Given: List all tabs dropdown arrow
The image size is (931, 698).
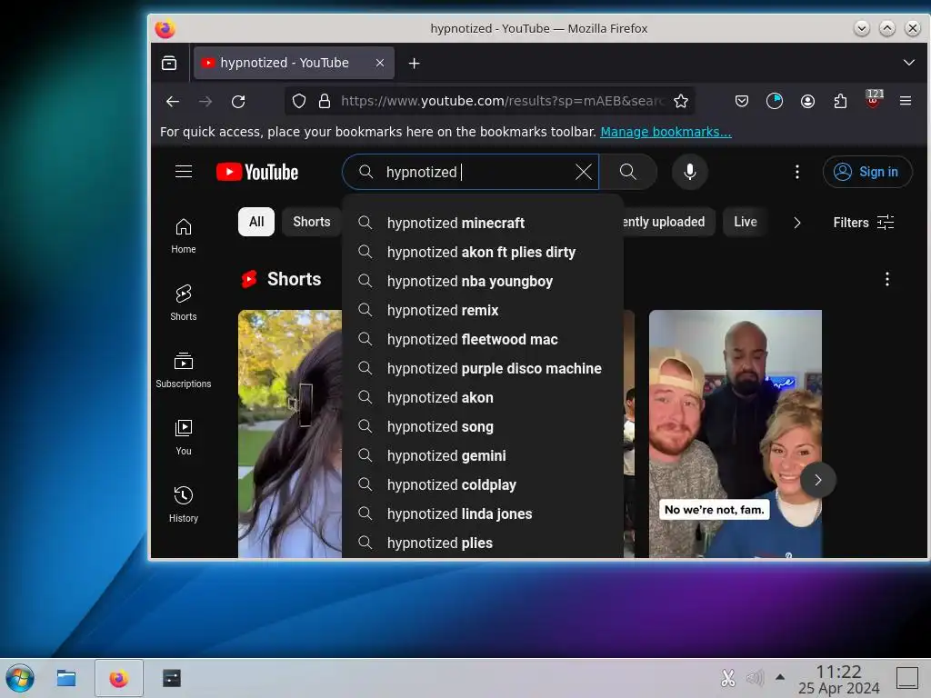Looking at the screenshot, I should click(x=908, y=63).
